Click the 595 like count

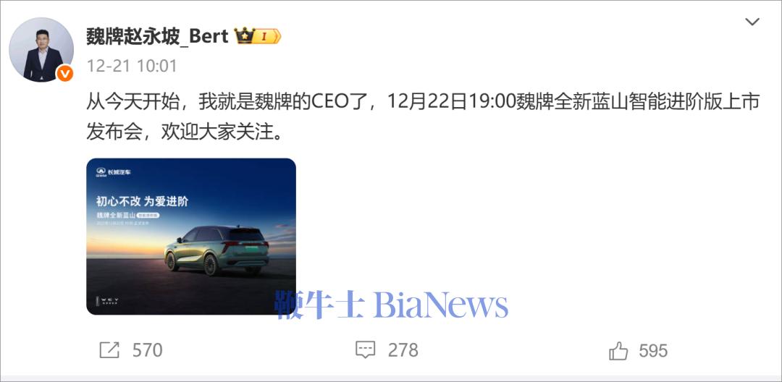pos(653,351)
